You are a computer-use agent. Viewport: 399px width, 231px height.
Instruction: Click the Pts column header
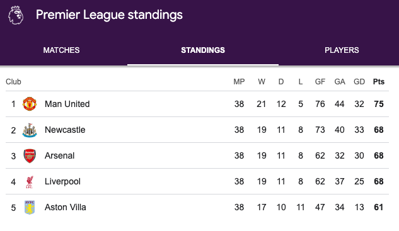point(379,82)
